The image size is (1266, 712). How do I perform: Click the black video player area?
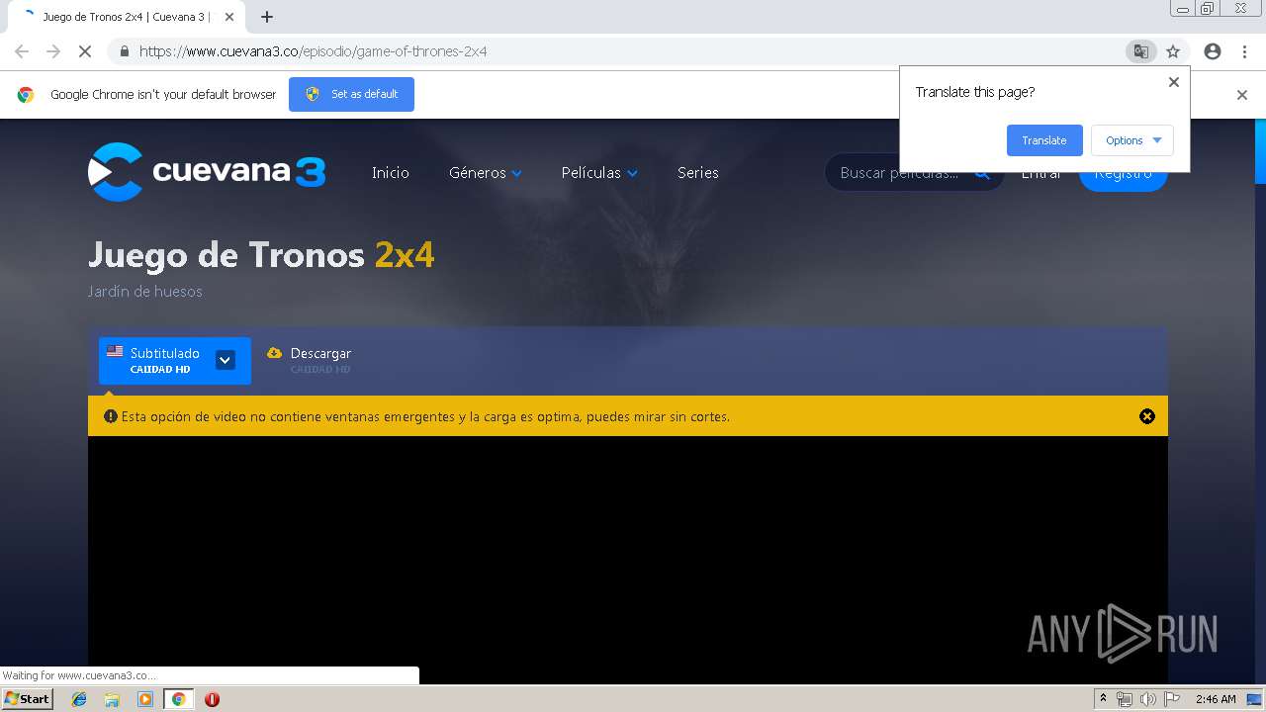tap(628, 559)
